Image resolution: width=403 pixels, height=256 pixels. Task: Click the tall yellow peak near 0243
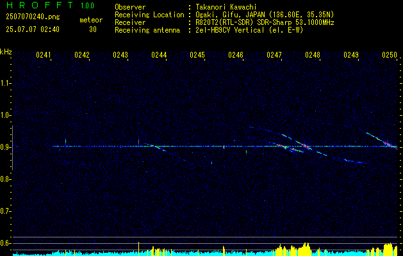point(139,248)
